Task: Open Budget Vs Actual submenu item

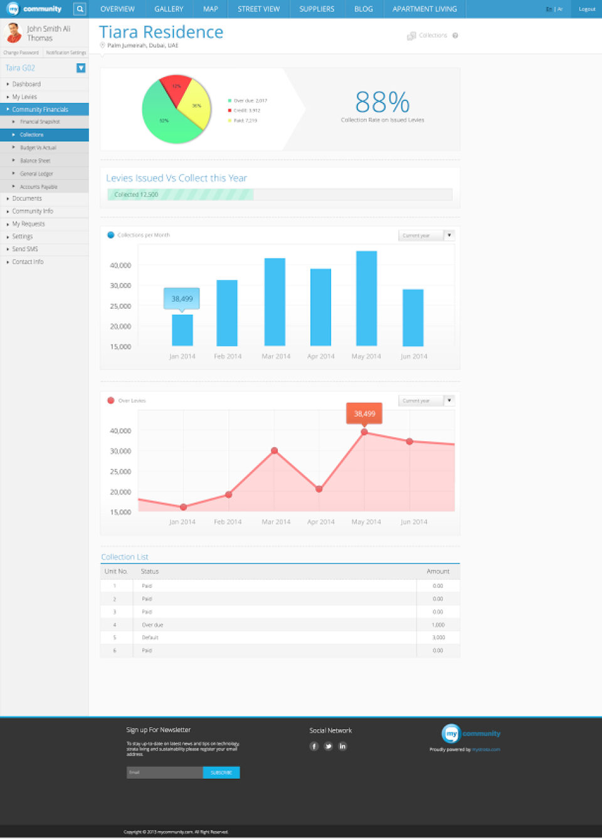Action: point(44,147)
